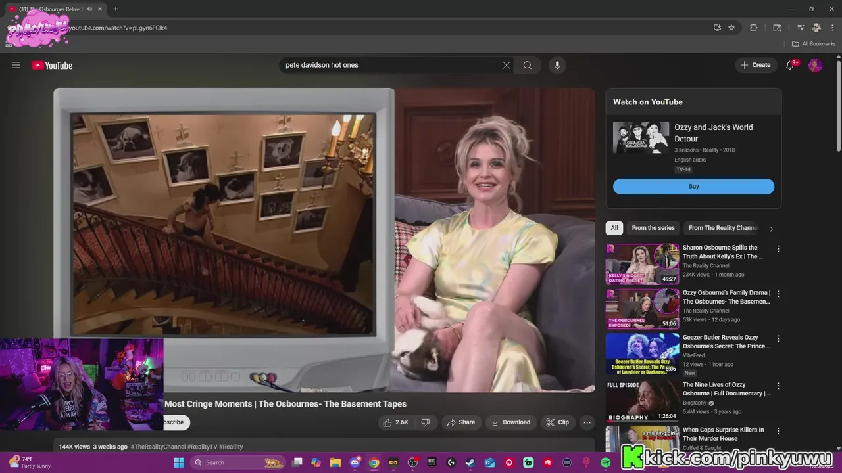Image resolution: width=842 pixels, height=473 pixels.
Task: Go to the YouTube home logo
Action: click(52, 65)
